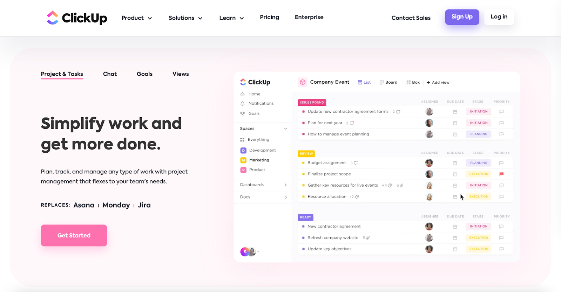Select the Project & Tasks tab

(62, 74)
